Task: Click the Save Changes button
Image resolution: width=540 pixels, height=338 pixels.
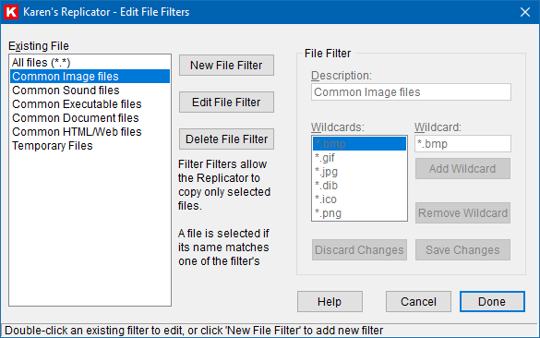Action: point(462,249)
